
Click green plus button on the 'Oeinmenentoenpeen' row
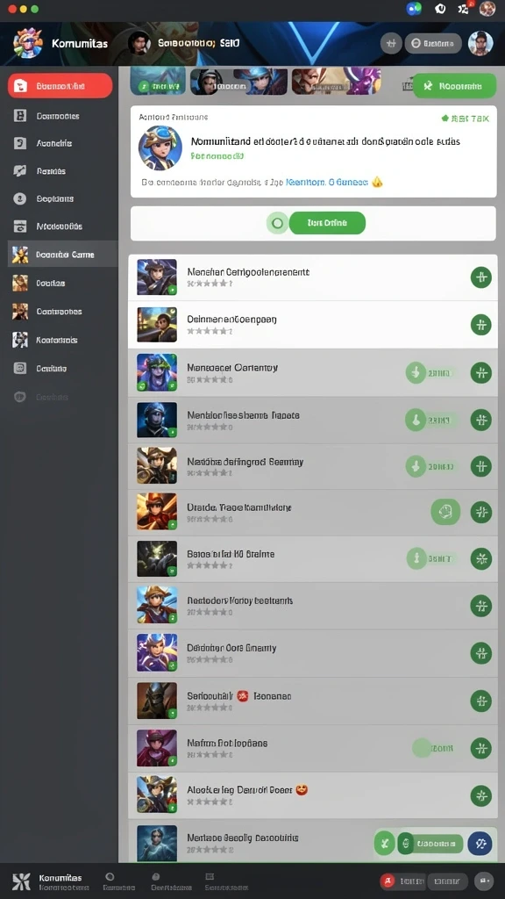(481, 325)
